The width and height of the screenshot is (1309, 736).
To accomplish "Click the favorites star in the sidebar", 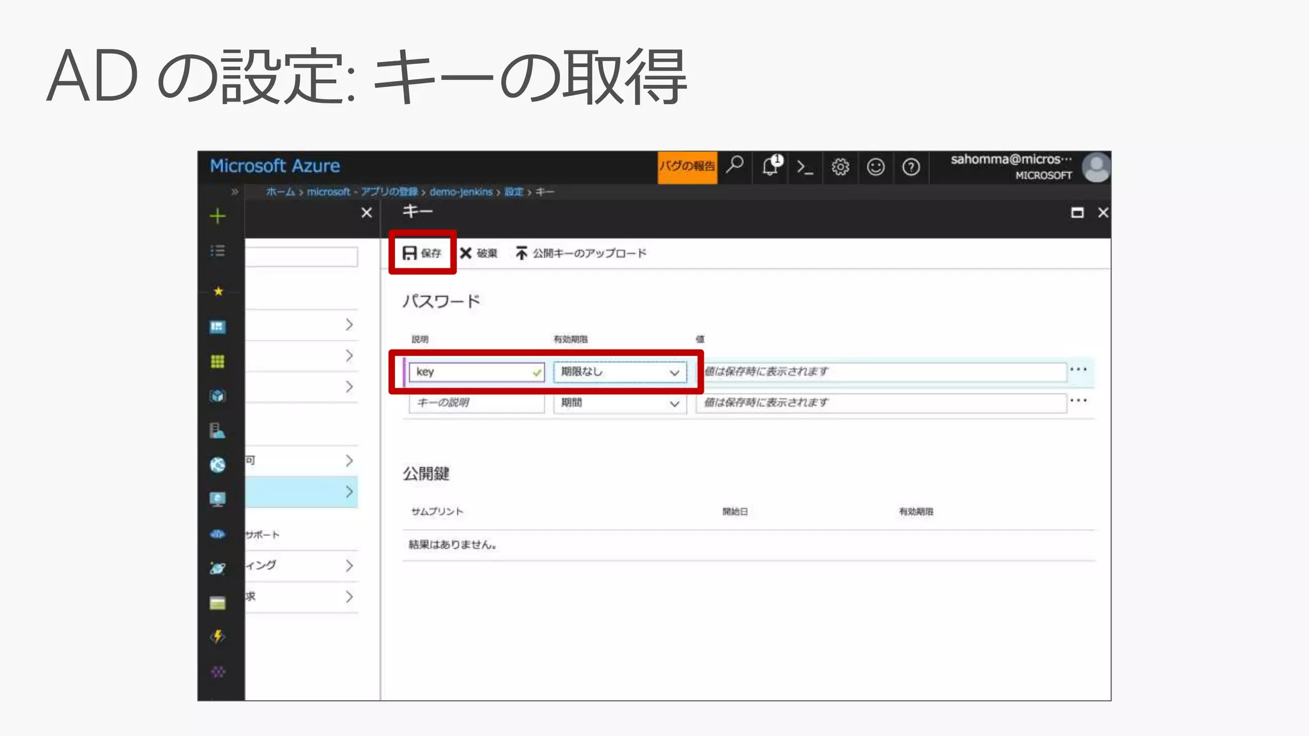I will point(218,291).
